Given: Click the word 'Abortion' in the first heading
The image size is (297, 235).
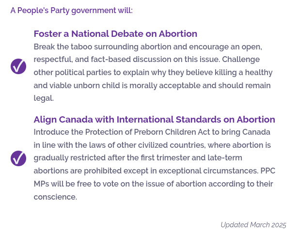Looking at the screenshot, I should 178,34.
